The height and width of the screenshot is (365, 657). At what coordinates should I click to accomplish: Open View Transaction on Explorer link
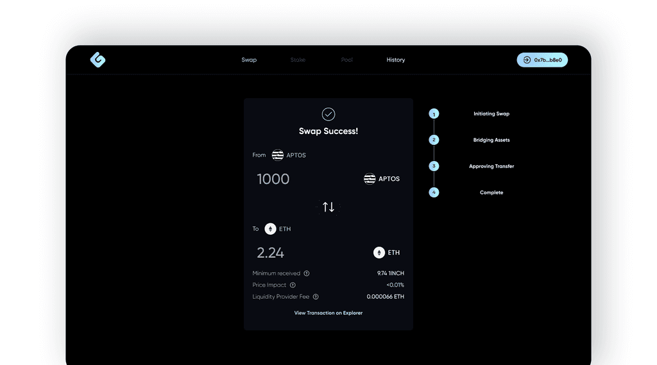[x=328, y=313]
